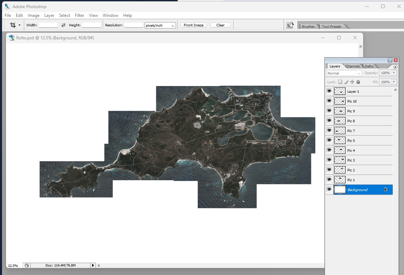The height and width of the screenshot is (275, 404).
Task: Hide the Layer 1 layer
Action: click(329, 91)
